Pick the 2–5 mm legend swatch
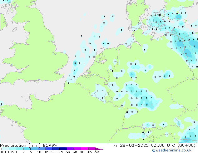The height and width of the screenshot is (153, 198). (27, 149)
